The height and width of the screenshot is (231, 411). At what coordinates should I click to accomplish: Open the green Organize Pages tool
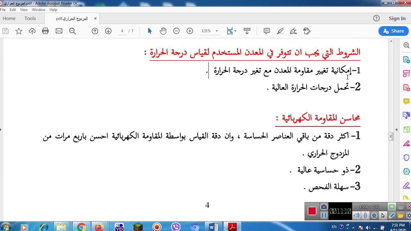pyautogui.click(x=406, y=129)
